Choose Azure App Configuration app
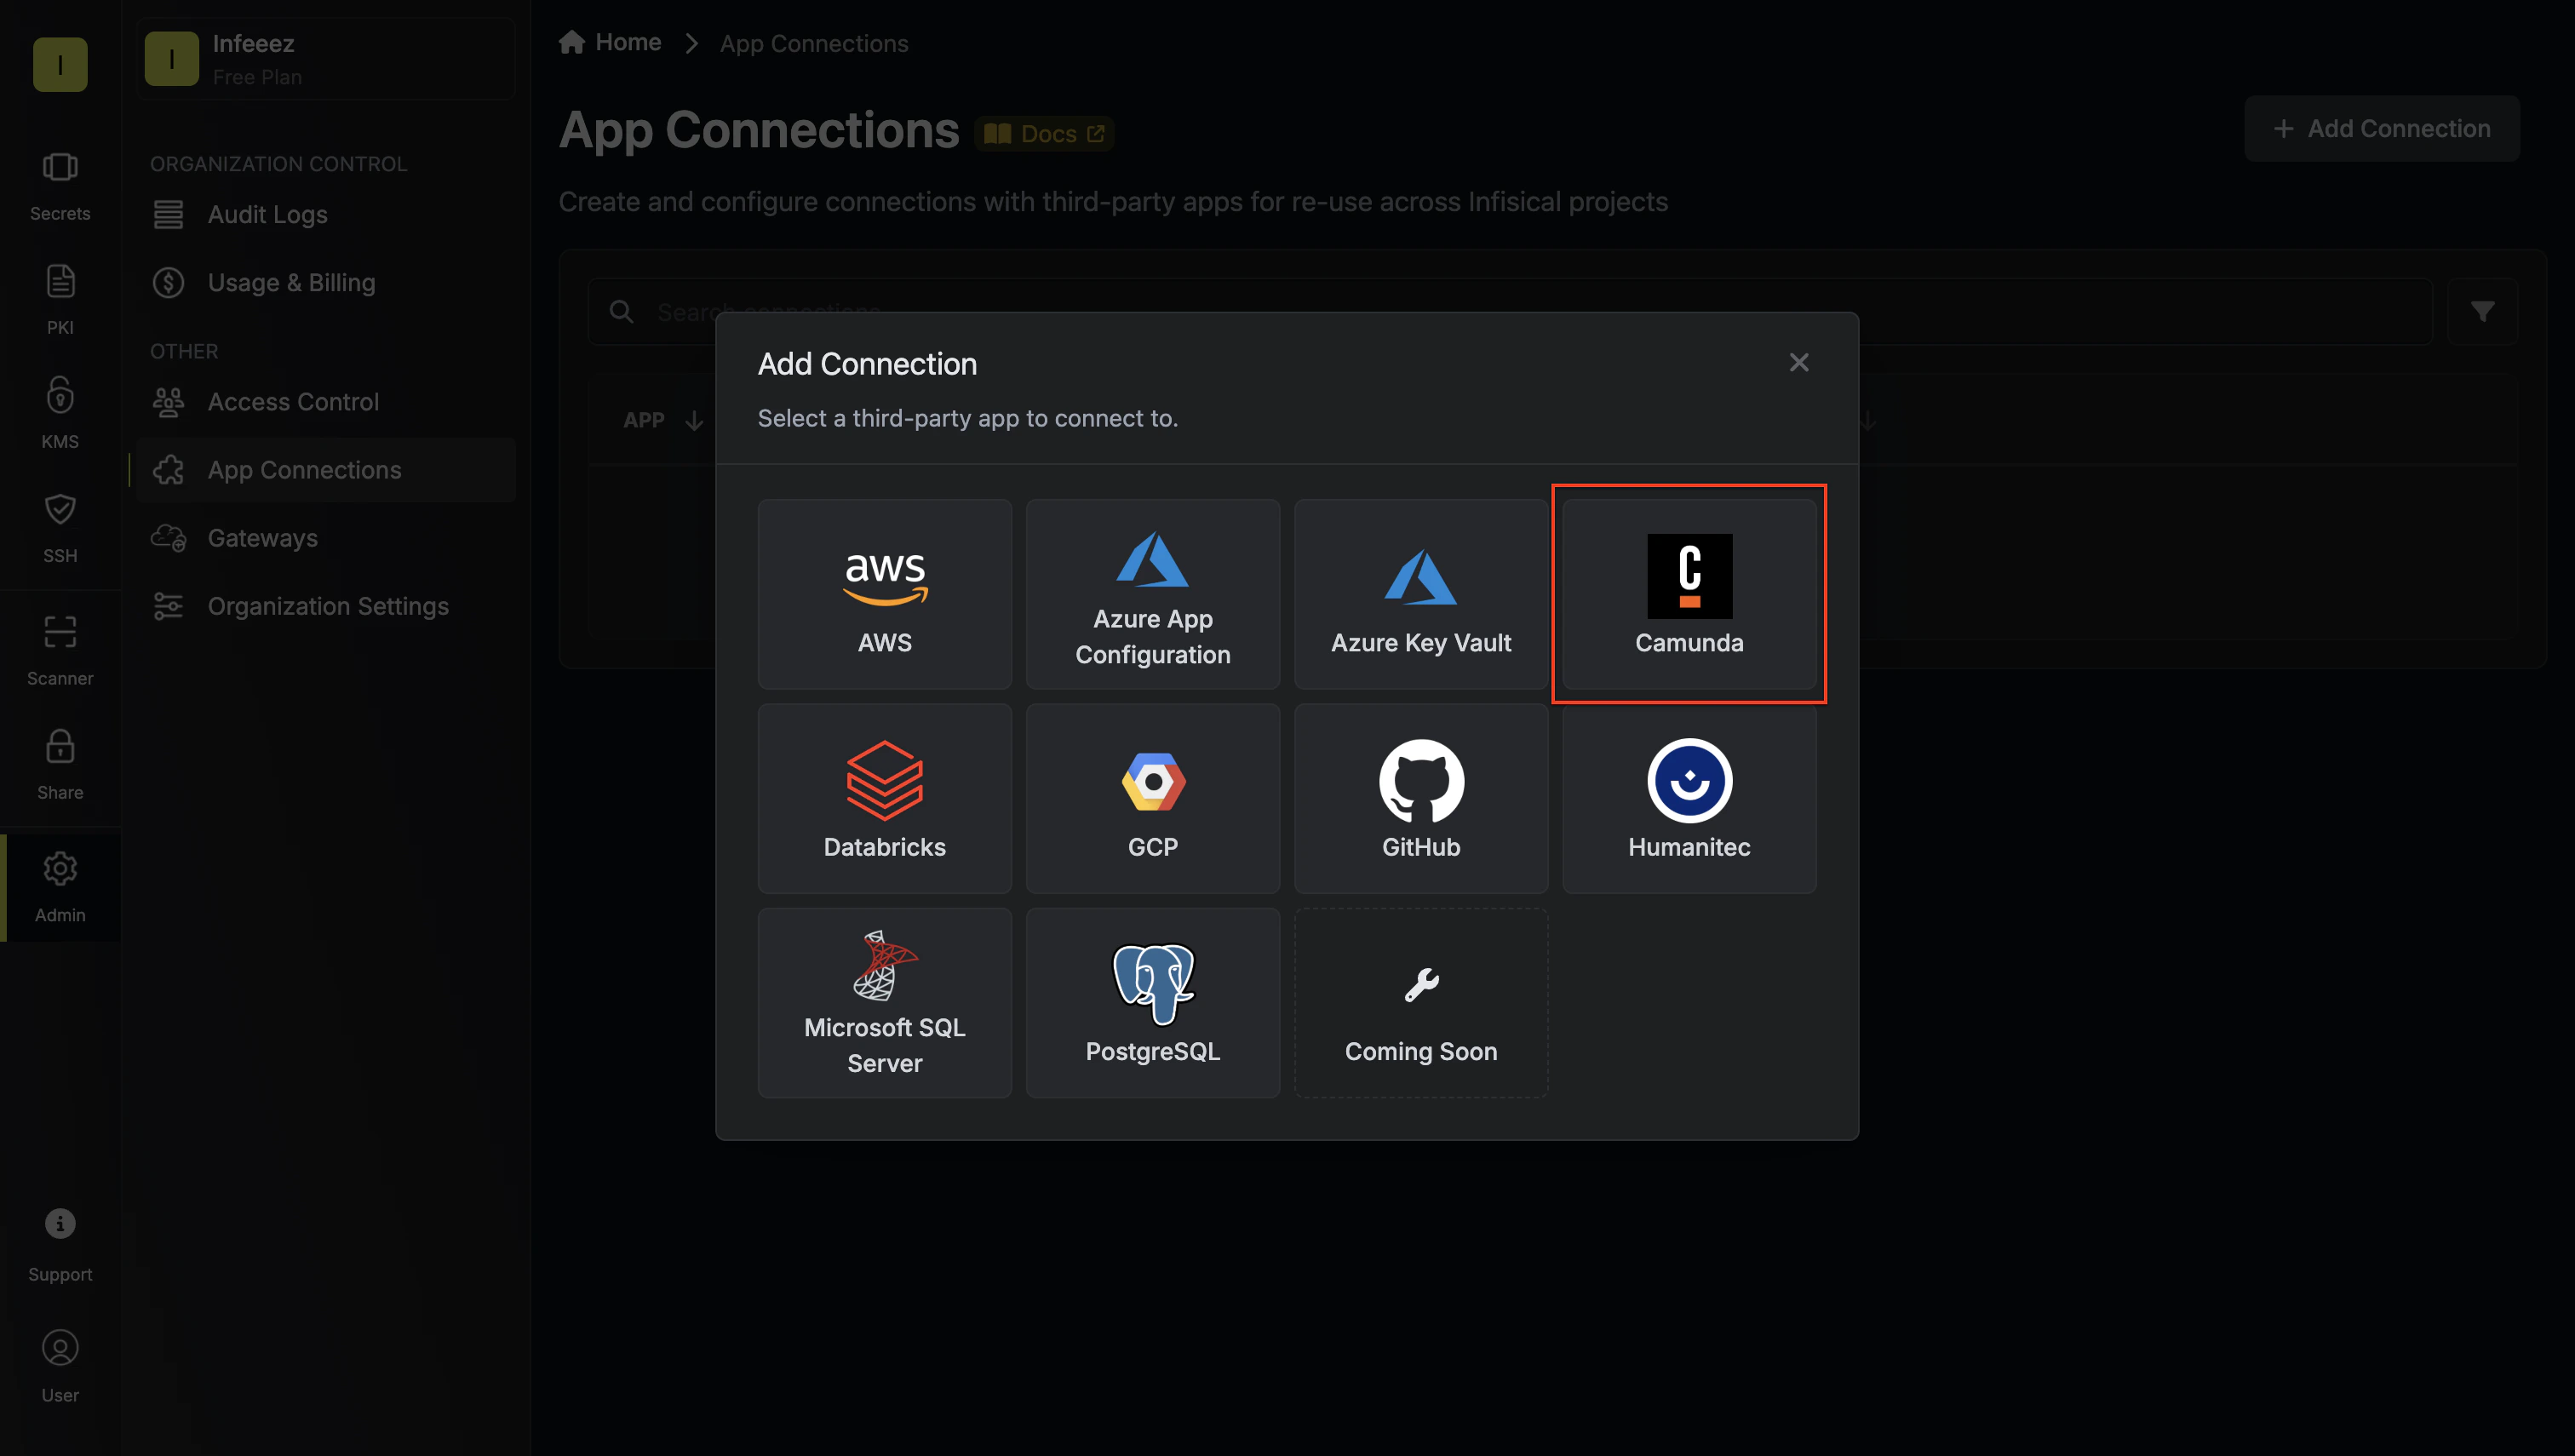This screenshot has height=1456, width=2575. point(1152,594)
